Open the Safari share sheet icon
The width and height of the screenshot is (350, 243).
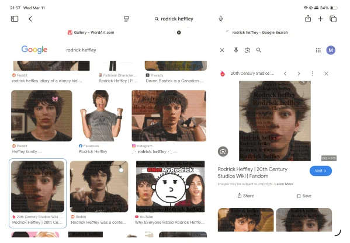pos(308,19)
